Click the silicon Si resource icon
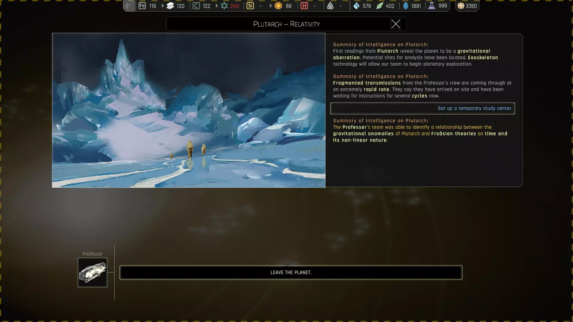 (250, 6)
